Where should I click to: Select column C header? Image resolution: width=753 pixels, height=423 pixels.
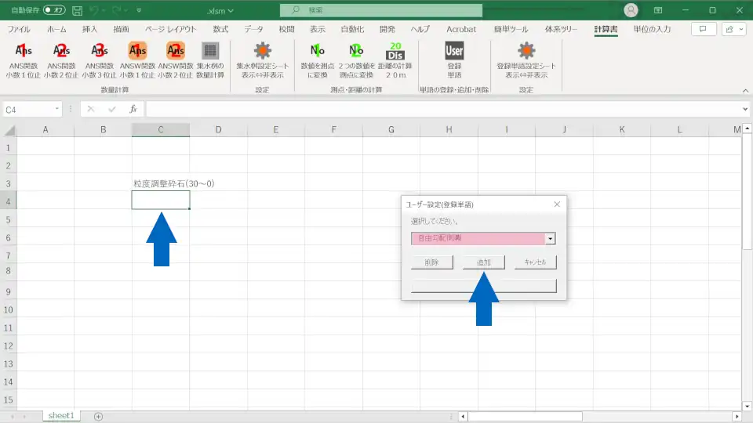click(x=160, y=130)
